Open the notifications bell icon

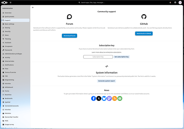click(x=170, y=2)
